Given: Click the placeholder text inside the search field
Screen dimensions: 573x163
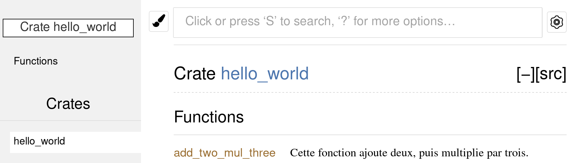Looking at the screenshot, I should (x=320, y=21).
